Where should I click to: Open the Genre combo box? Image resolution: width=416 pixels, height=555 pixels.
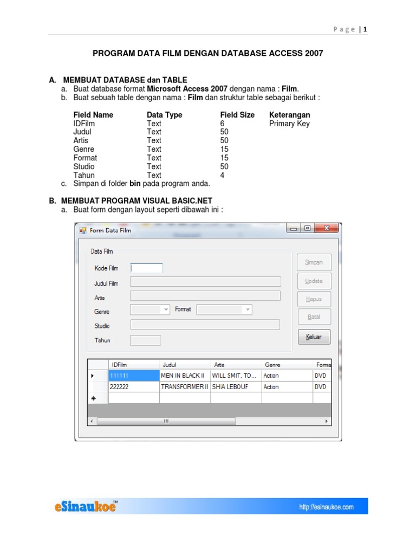(x=150, y=309)
